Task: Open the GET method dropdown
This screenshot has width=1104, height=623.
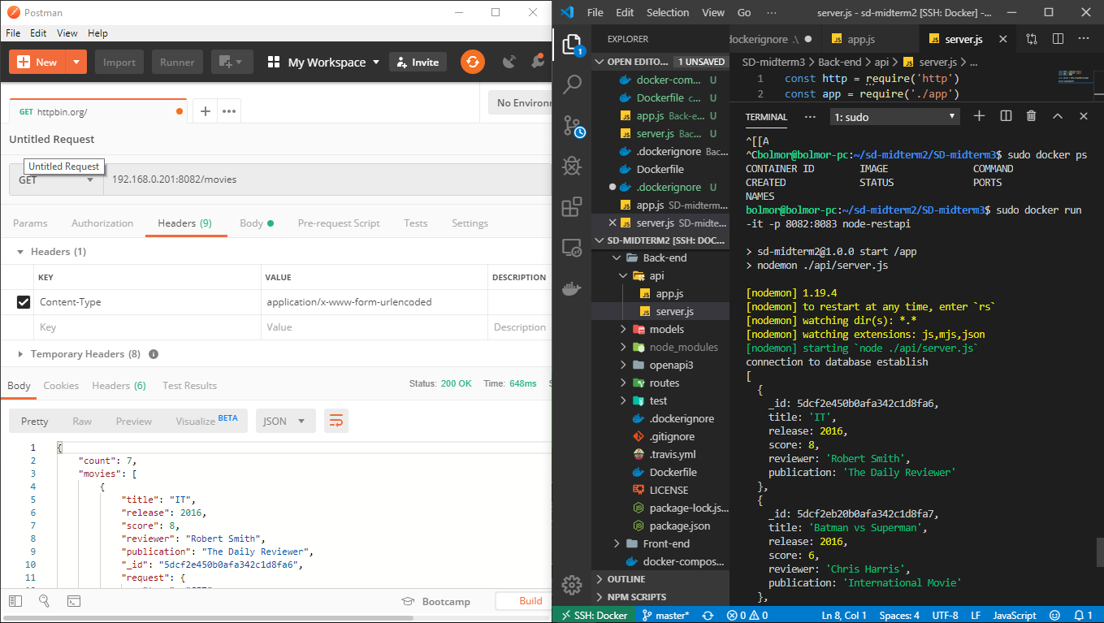Action: pyautogui.click(x=56, y=180)
